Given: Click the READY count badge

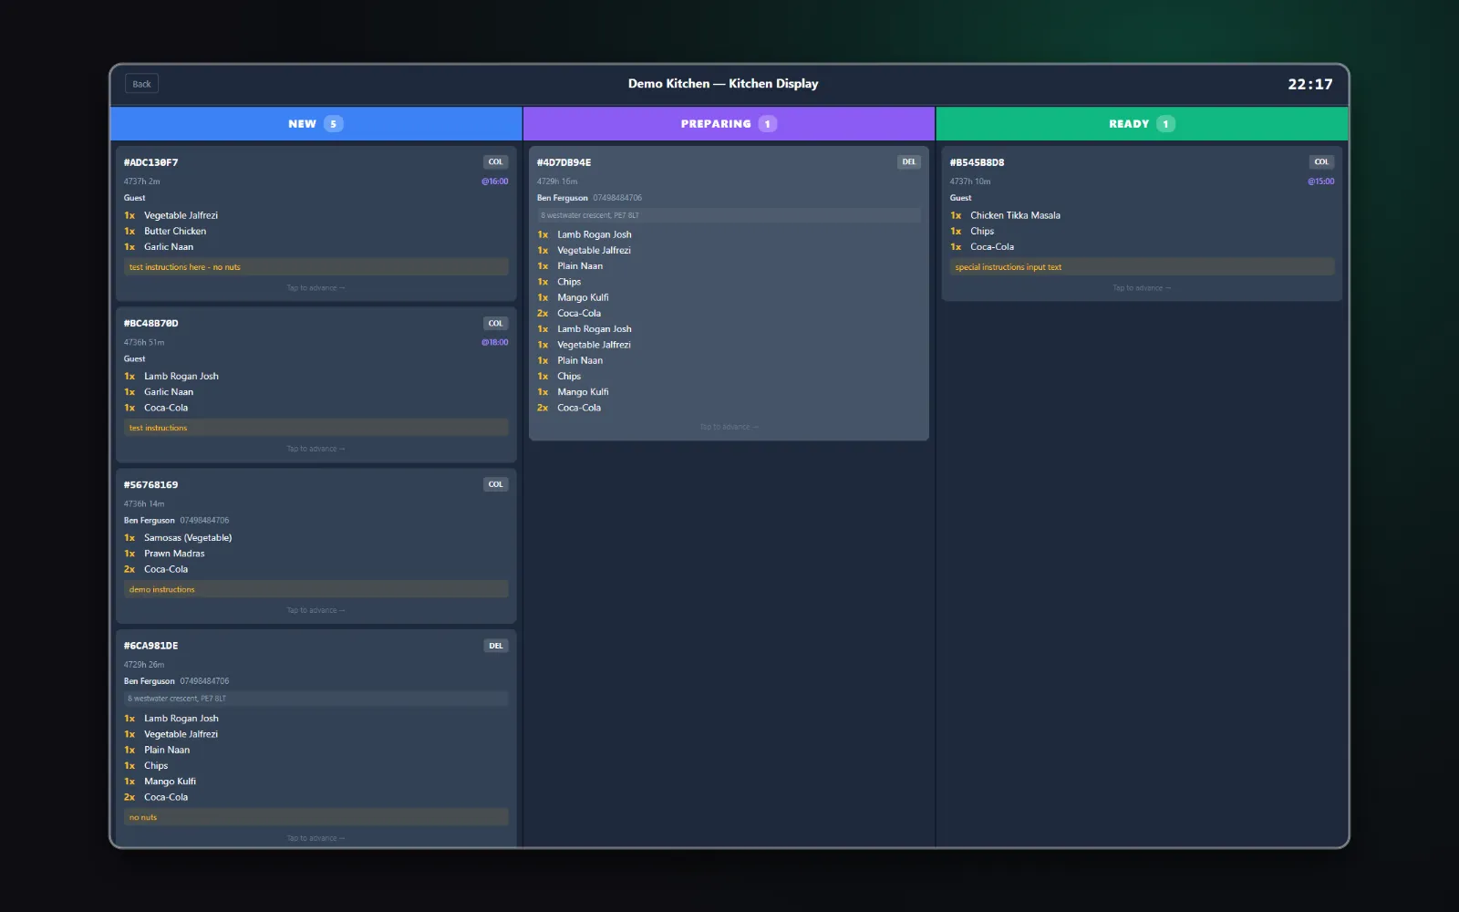Looking at the screenshot, I should [1165, 124].
